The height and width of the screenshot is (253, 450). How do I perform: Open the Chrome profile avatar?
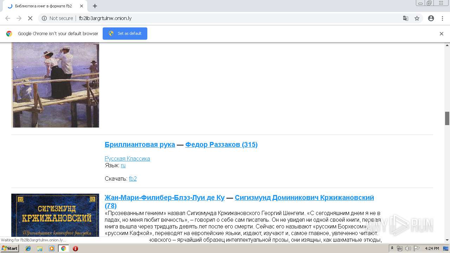click(x=431, y=18)
